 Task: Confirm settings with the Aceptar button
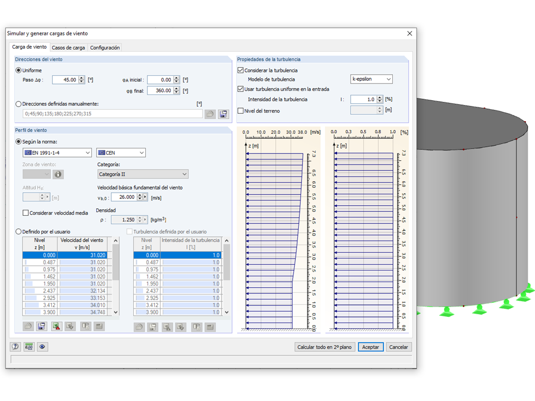tap(370, 347)
